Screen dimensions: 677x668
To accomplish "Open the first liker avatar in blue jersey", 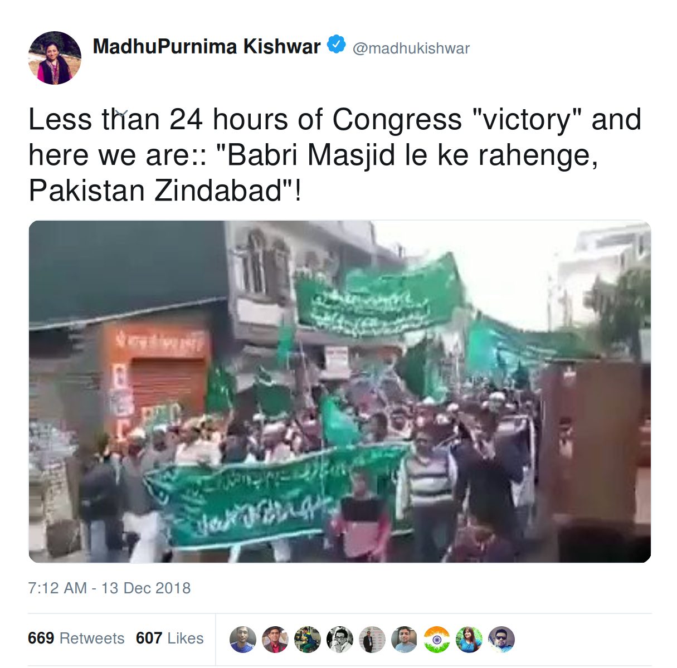I will coord(243,640).
